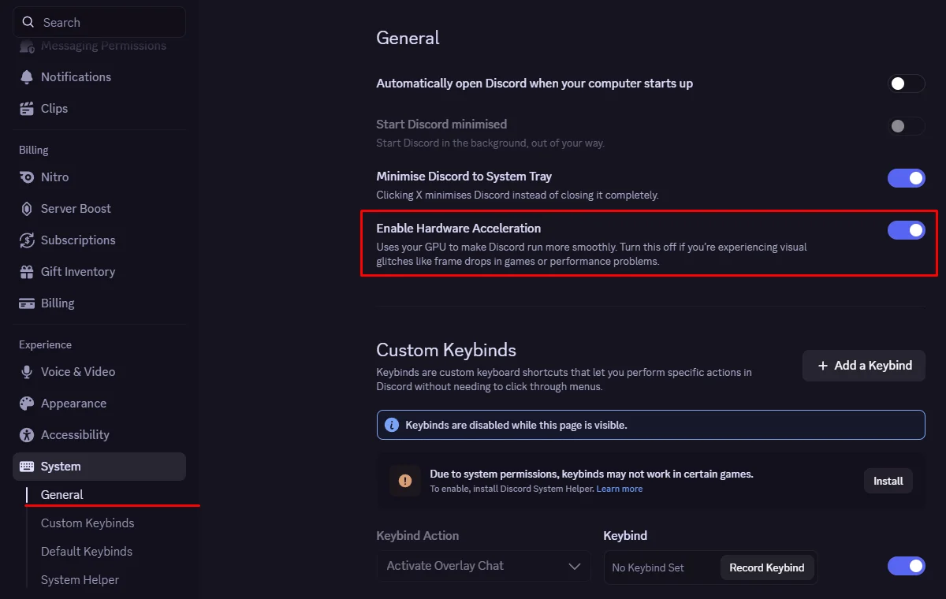Viewport: 946px width, 599px height.
Task: Go to System Helper sub-item
Action: click(80, 579)
